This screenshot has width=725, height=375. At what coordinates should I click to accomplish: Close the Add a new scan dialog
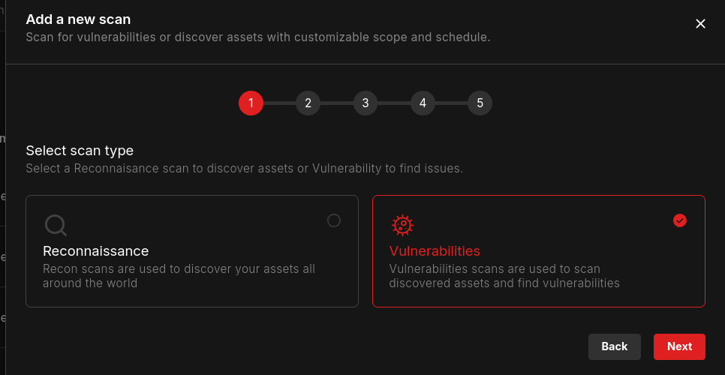[700, 24]
